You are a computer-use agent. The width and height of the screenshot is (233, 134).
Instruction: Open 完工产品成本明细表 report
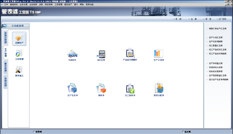coord(218,53)
